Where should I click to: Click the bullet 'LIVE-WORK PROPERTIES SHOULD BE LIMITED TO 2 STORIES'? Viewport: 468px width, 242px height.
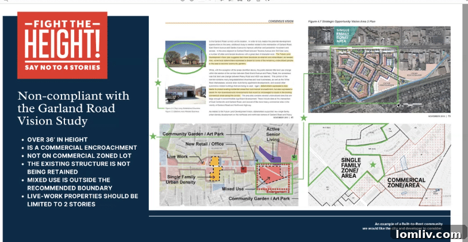coord(83,200)
